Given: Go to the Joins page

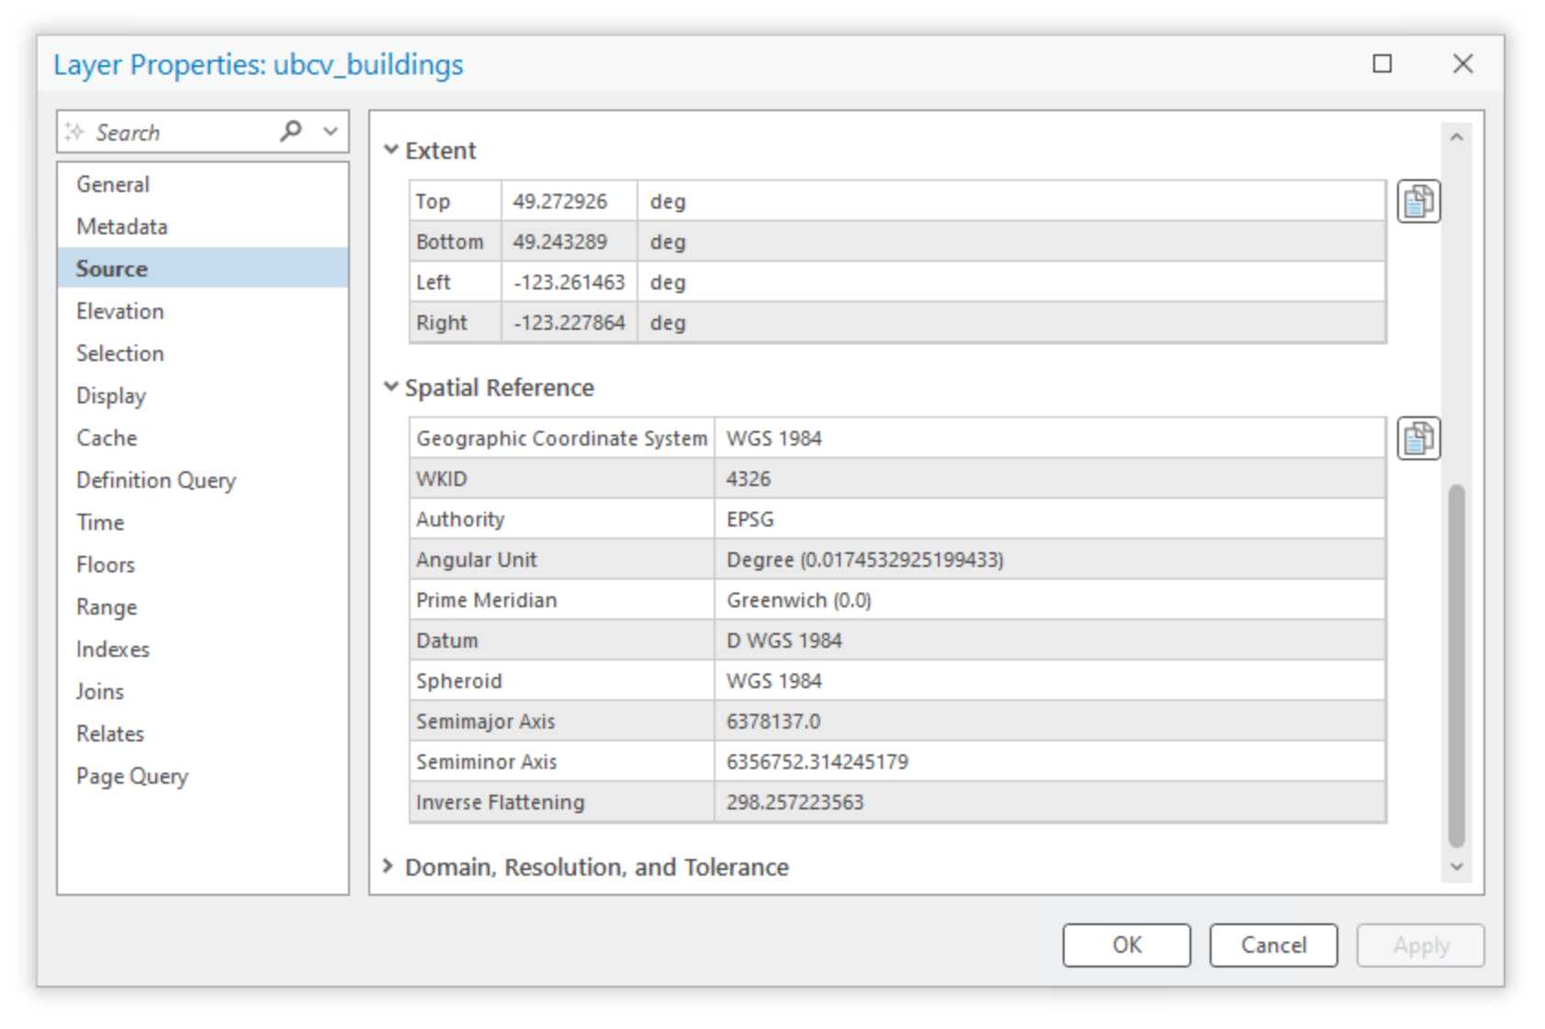Looking at the screenshot, I should pos(100,692).
